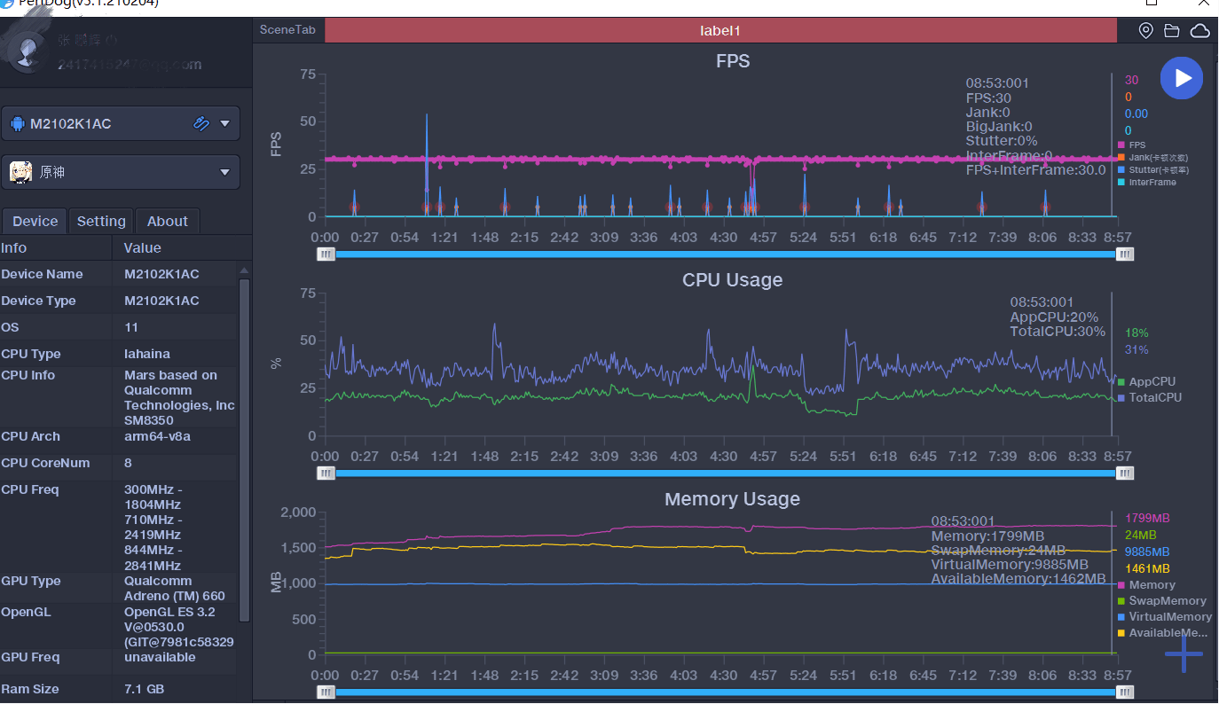Click the tall spike near 1:08 in FPS chart
The width and height of the screenshot is (1219, 704).
[x=427, y=164]
